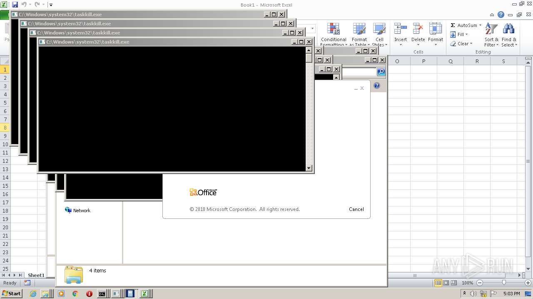This screenshot has width=533, height=299.
Task: Select column R header
Action: coord(477,61)
